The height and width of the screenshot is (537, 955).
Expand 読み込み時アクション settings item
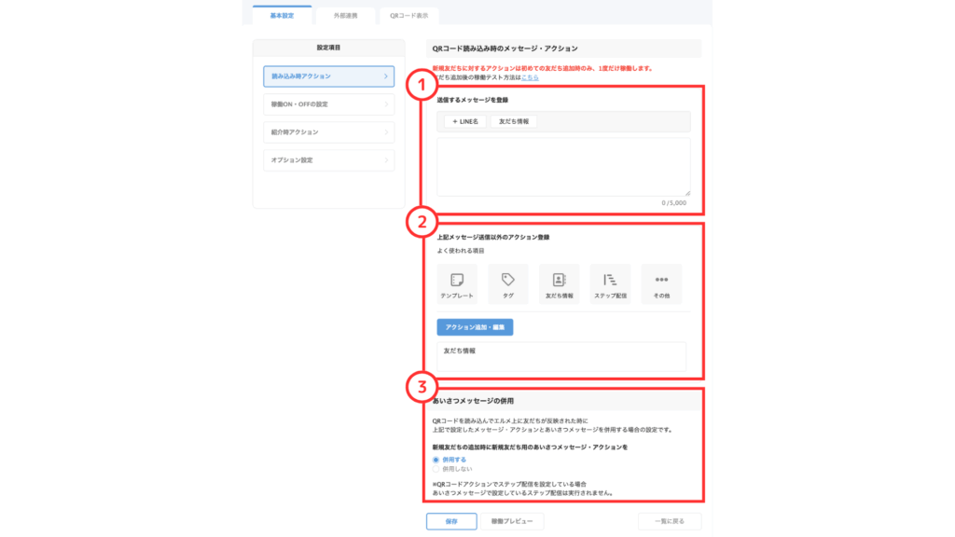(328, 76)
